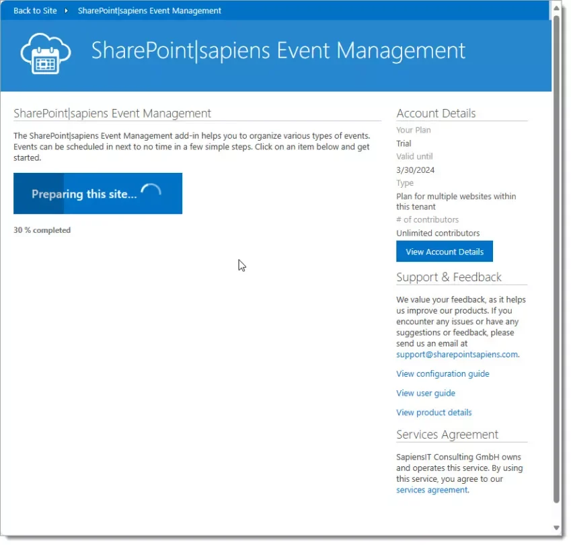The width and height of the screenshot is (571, 545).
Task: Click the Back to Site link
Action: tap(36, 11)
